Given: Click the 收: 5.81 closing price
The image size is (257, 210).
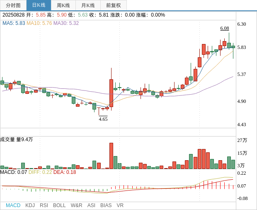Looking at the screenshot, I should pos(99,15).
